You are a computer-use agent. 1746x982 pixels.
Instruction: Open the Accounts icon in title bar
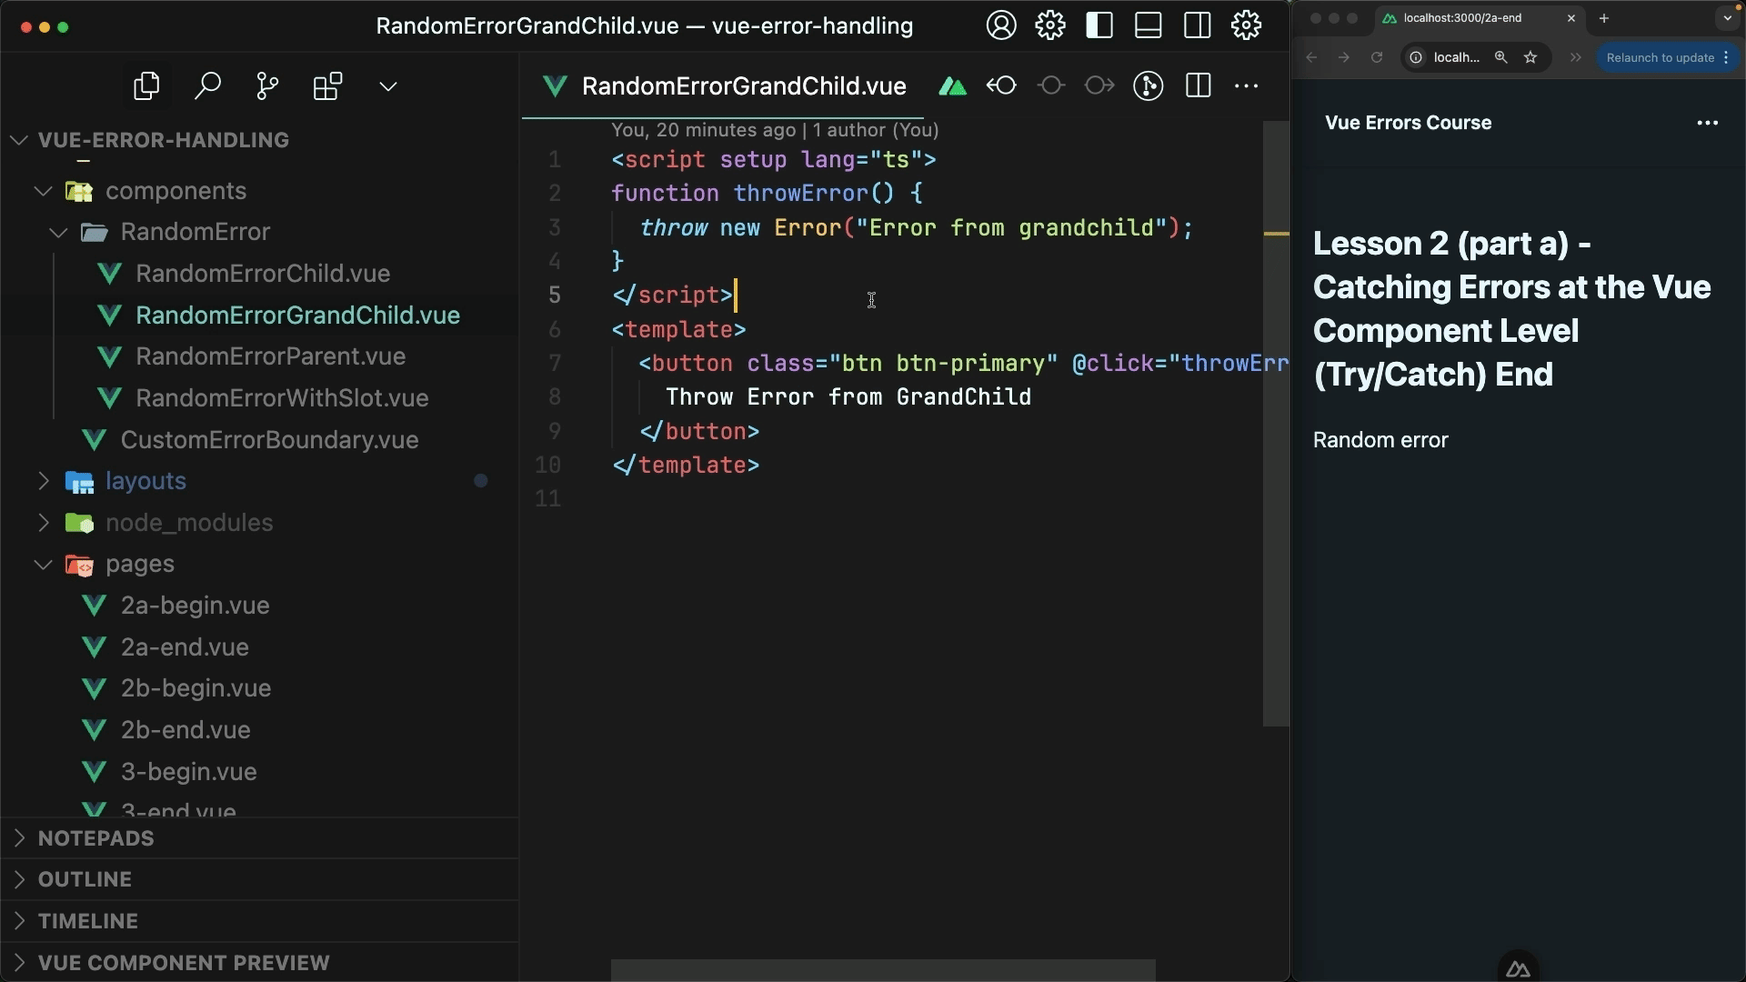tap(1001, 25)
